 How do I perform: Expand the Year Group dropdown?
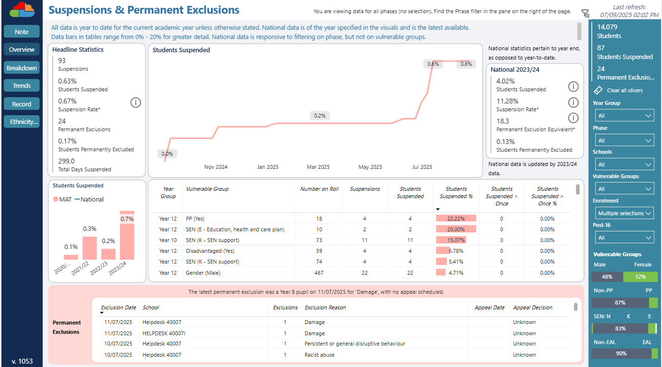pos(624,116)
